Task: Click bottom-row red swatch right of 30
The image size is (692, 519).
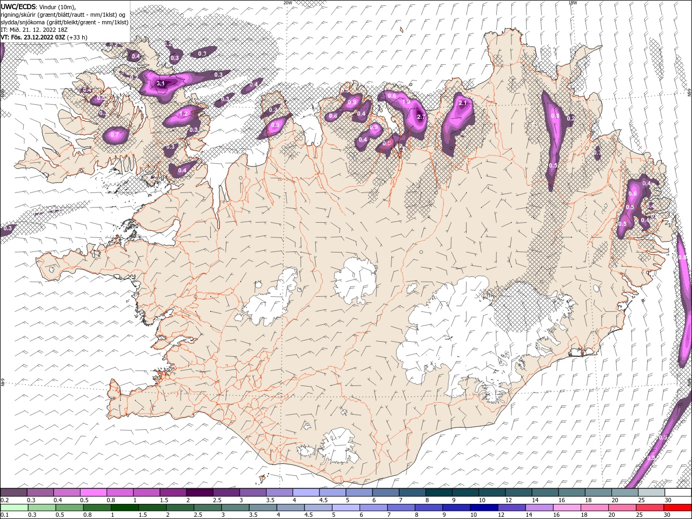Action: click(x=677, y=508)
